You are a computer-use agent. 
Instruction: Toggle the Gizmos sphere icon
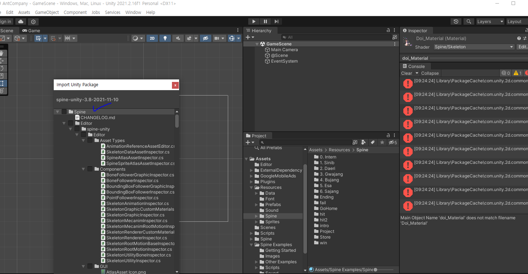231,38
